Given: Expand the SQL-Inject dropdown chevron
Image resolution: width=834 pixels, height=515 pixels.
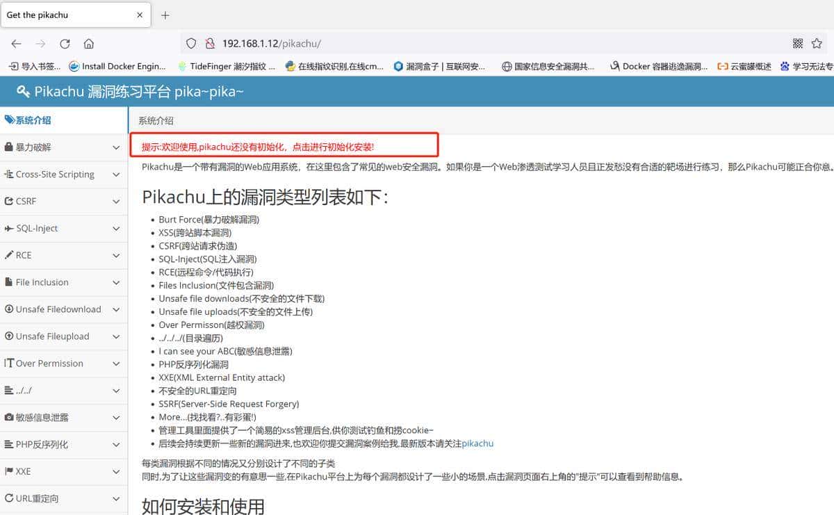Looking at the screenshot, I should pyautogui.click(x=117, y=228).
